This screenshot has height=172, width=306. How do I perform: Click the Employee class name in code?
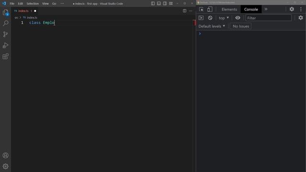(49, 22)
